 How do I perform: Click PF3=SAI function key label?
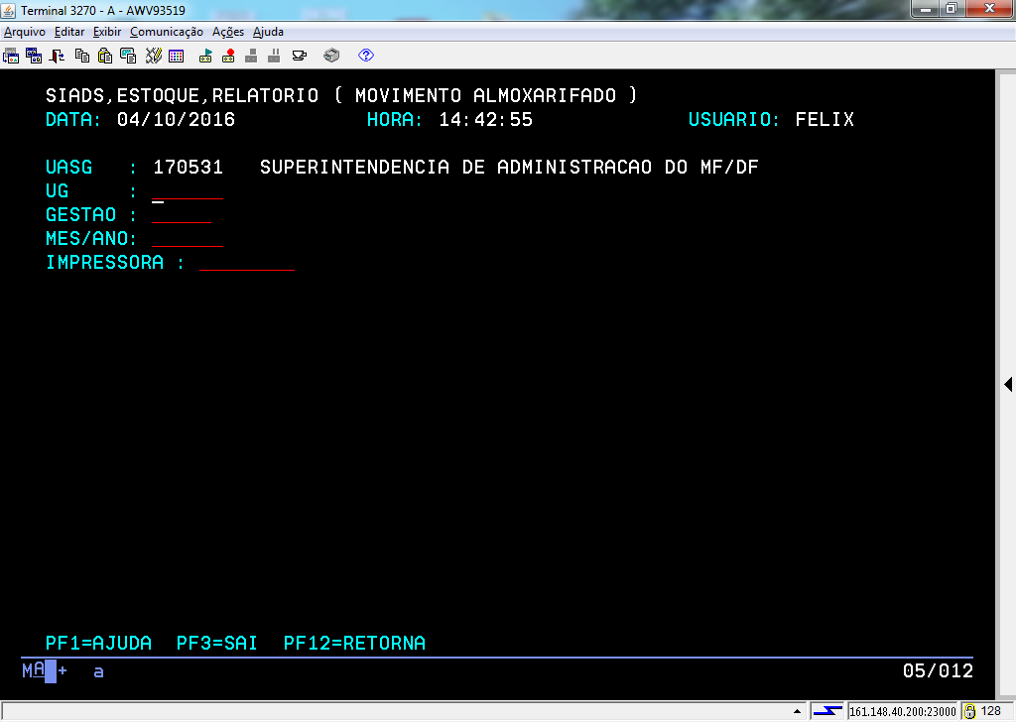[217, 643]
